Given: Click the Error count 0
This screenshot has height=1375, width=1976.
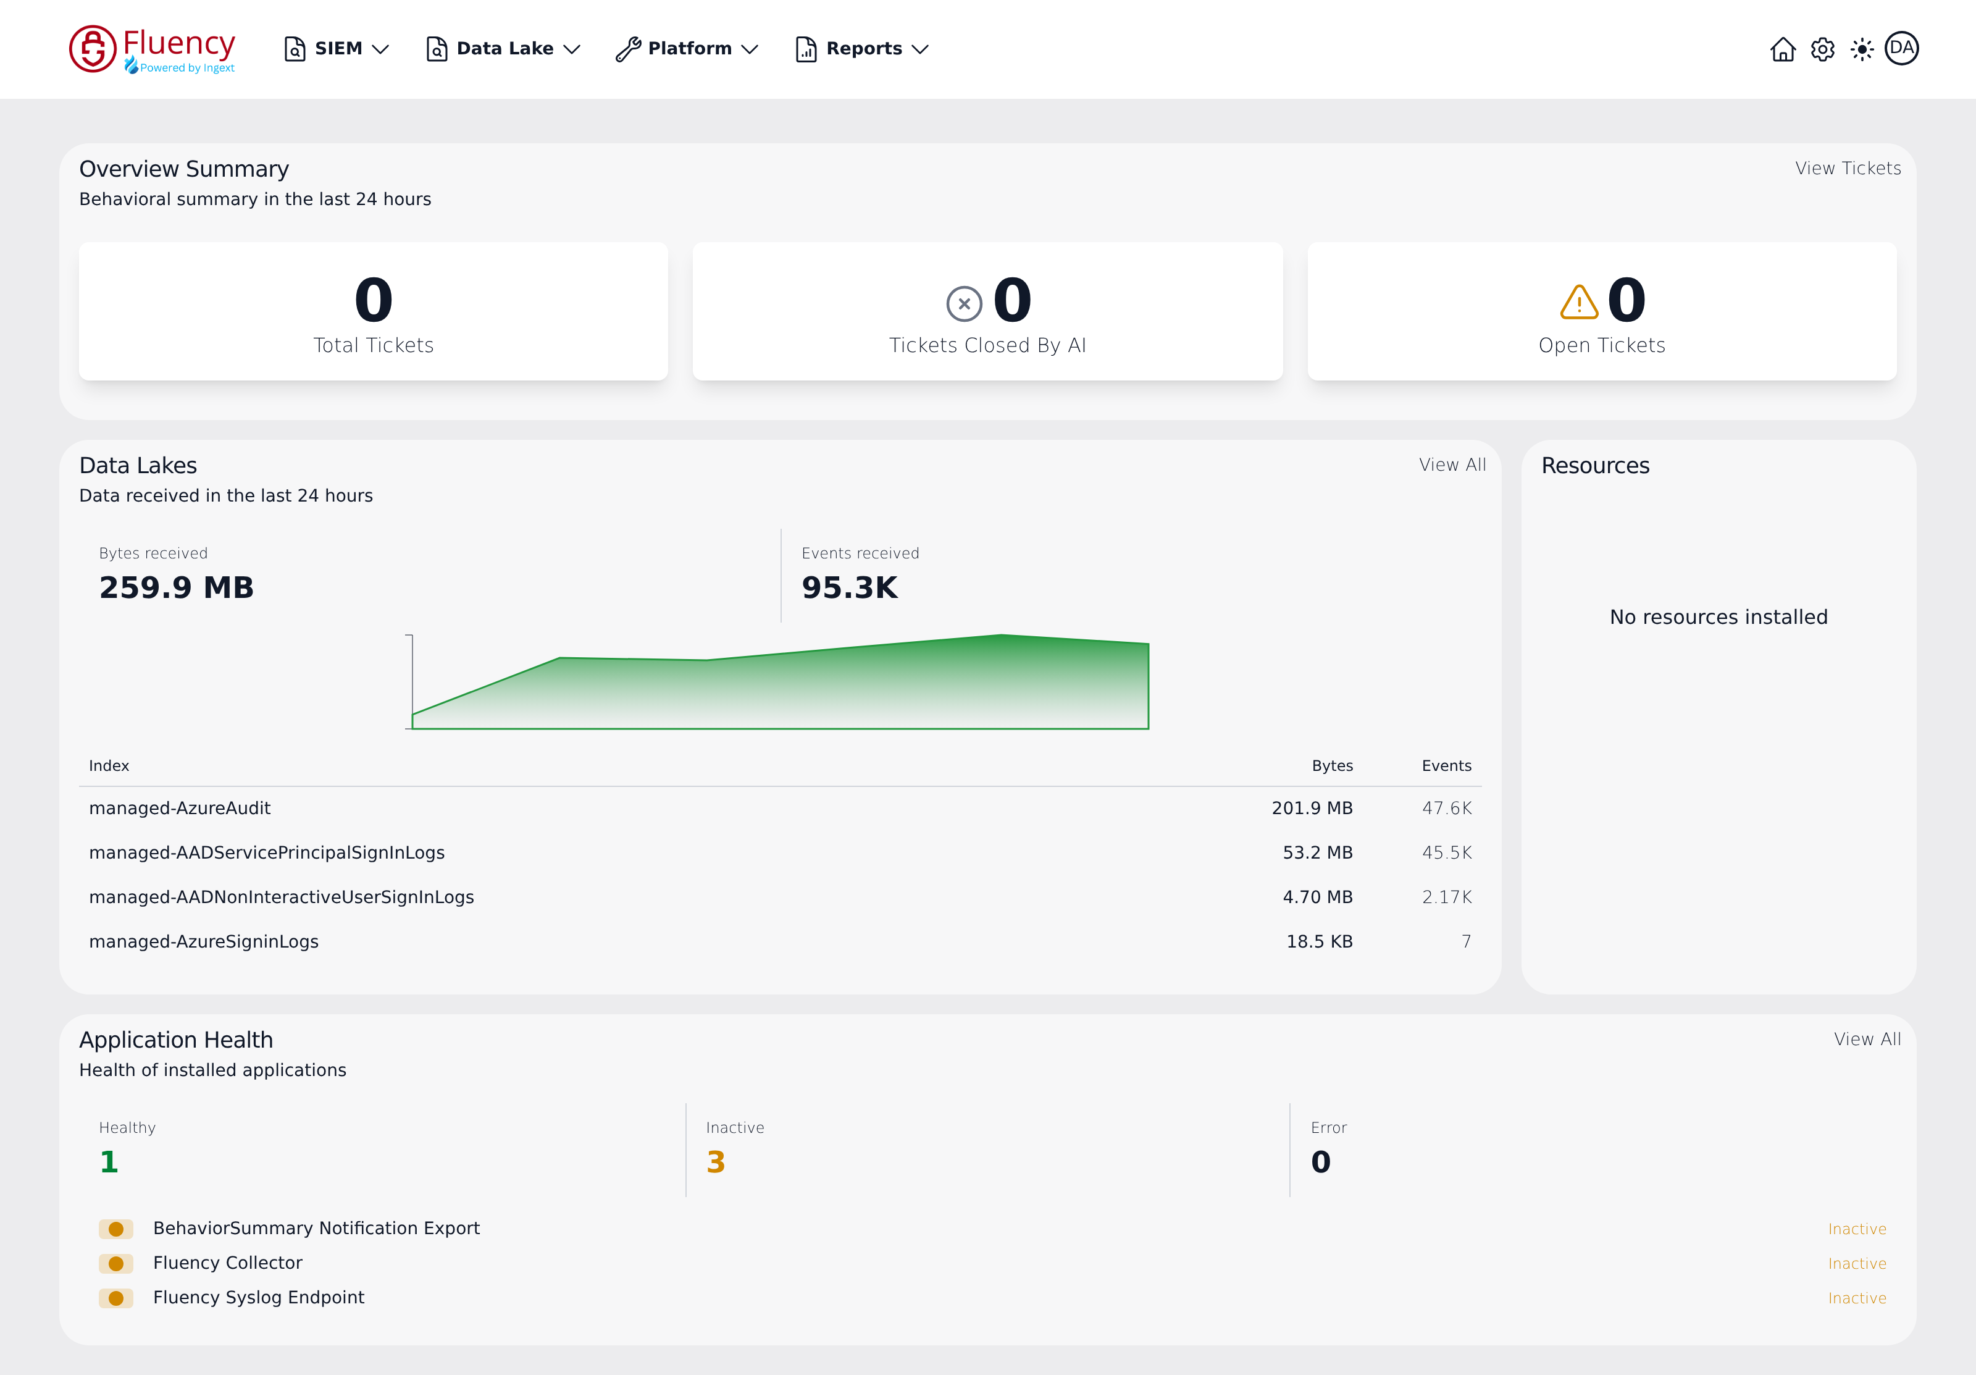Looking at the screenshot, I should [x=1320, y=1161].
